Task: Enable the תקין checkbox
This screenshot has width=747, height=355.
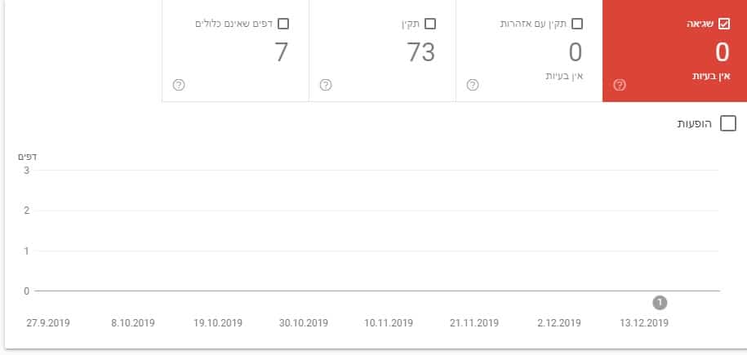Action: (x=430, y=24)
